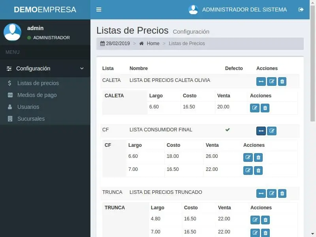316x237 pixels.
Task: Click the default checkmark on CF list
Action: point(228,130)
